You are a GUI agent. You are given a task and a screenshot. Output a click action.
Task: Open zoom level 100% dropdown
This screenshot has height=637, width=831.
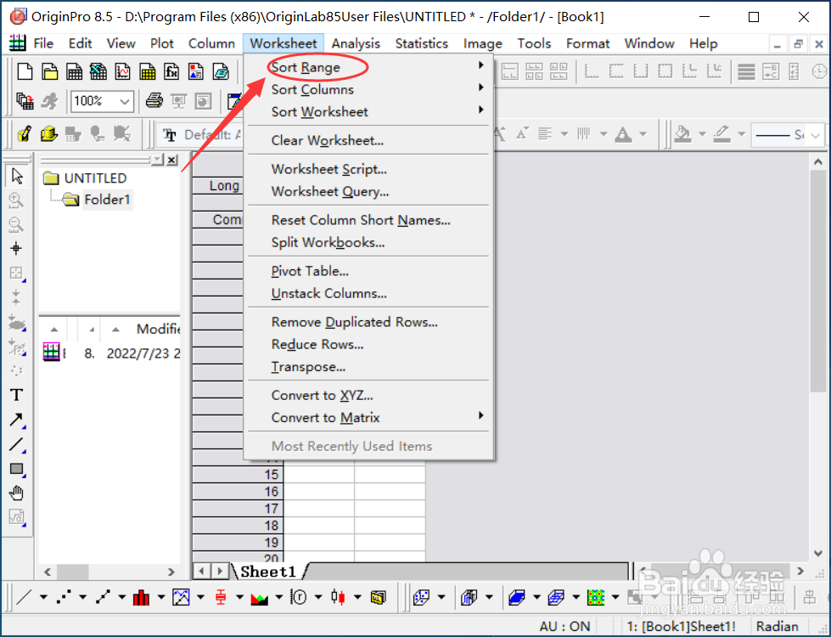click(125, 101)
